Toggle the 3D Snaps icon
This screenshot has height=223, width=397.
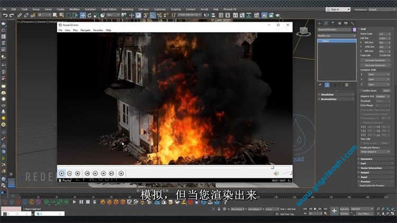click(x=146, y=15)
